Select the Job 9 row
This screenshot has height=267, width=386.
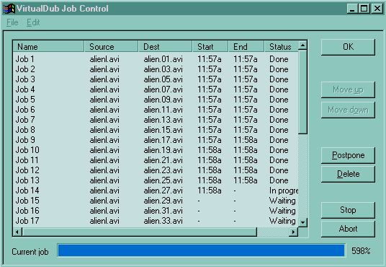156,140
